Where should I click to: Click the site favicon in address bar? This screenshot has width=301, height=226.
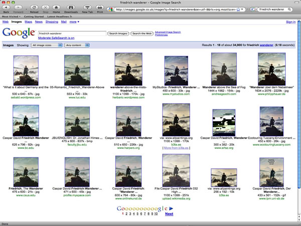tap(110, 10)
